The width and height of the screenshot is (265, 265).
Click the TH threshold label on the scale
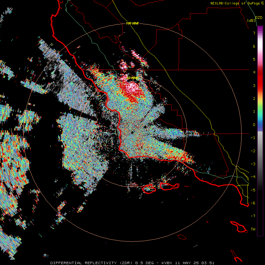253,229
